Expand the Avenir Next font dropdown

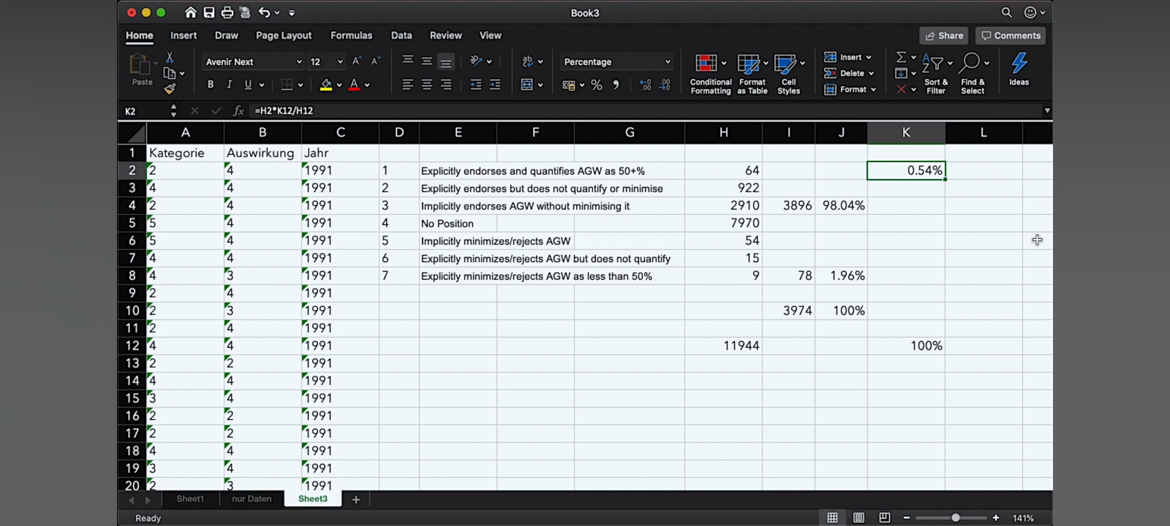[299, 62]
